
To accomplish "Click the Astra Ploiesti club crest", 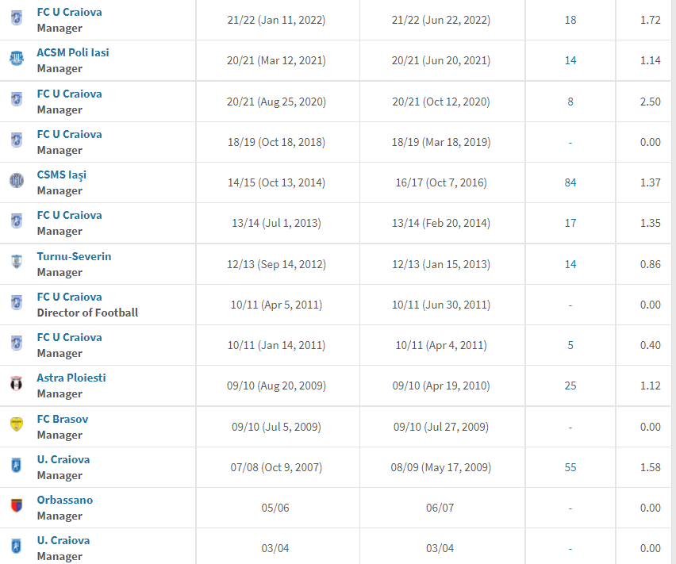I will point(17,383).
